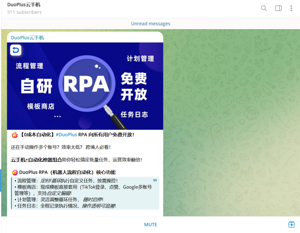
Task: Click the sender name DuoPlus云手机 in message
Action: (27, 38)
